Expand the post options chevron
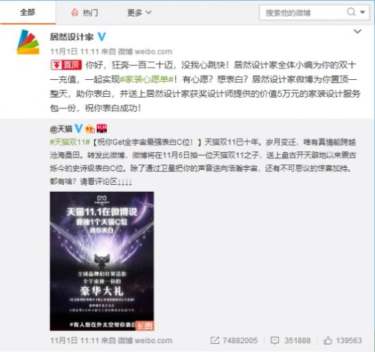The width and height of the screenshot is (375, 352). (x=357, y=31)
